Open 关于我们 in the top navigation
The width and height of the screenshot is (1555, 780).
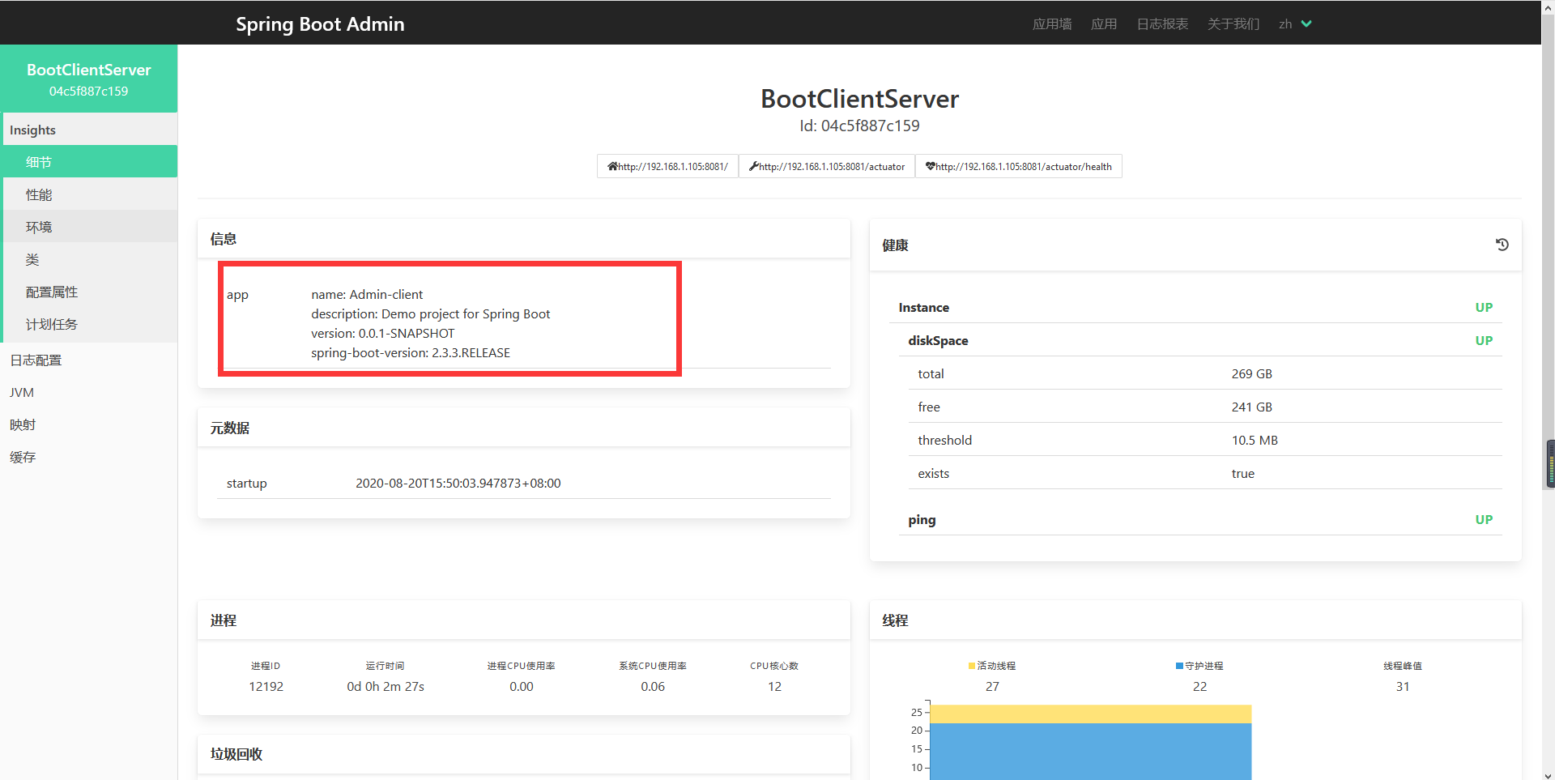coord(1233,24)
